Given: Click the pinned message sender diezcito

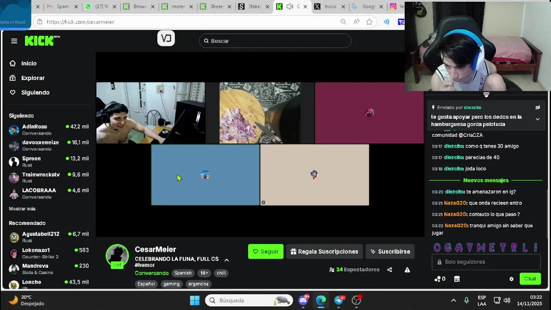Looking at the screenshot, I should [472, 108].
